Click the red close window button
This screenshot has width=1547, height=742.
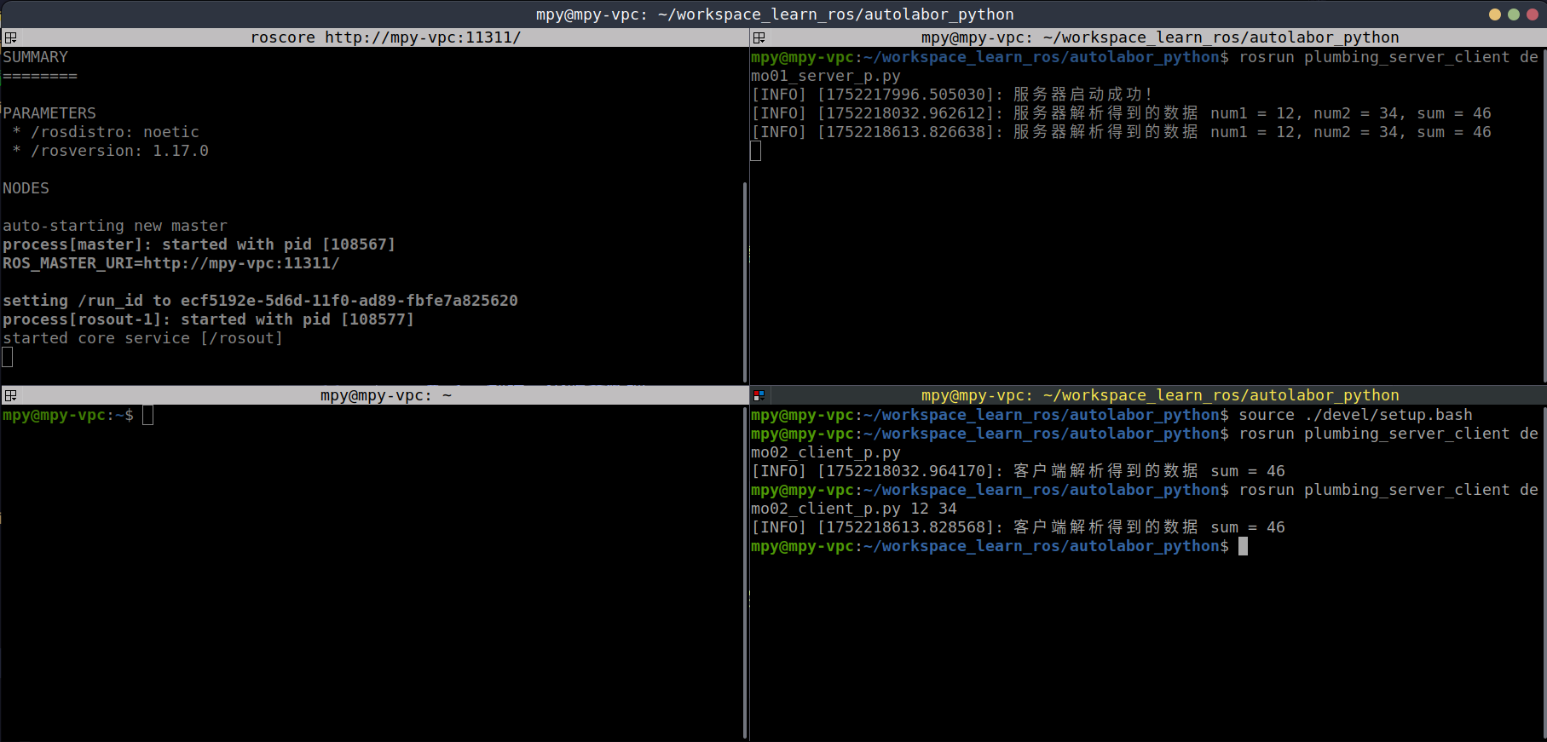(x=1532, y=14)
